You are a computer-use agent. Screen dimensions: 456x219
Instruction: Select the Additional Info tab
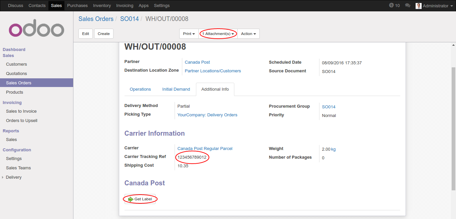pyautogui.click(x=215, y=89)
